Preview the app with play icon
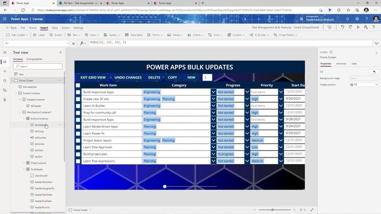 (358, 27)
